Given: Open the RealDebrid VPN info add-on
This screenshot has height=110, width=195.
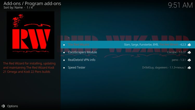Looking at the screenshot, I should [128, 60].
